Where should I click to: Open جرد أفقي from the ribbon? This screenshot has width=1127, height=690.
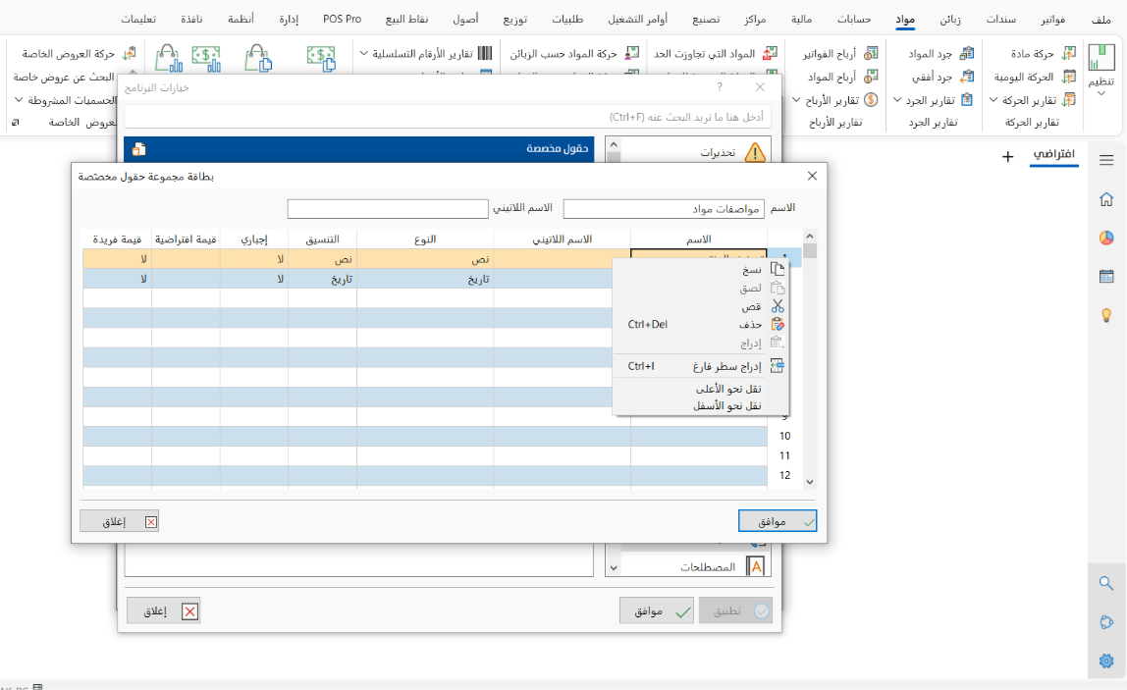point(943,77)
